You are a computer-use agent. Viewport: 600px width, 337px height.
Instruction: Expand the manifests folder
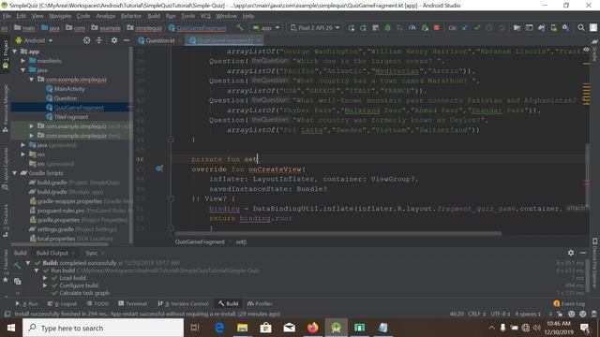[22, 60]
